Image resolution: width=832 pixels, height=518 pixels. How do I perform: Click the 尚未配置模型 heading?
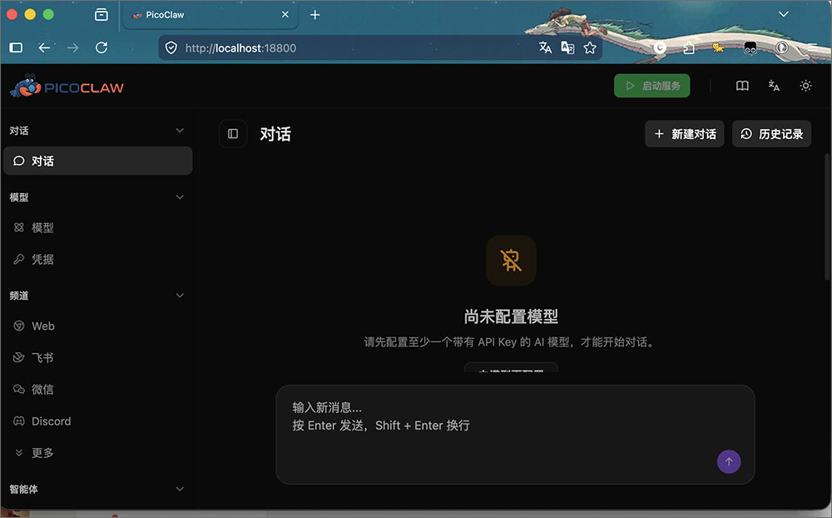click(x=511, y=316)
